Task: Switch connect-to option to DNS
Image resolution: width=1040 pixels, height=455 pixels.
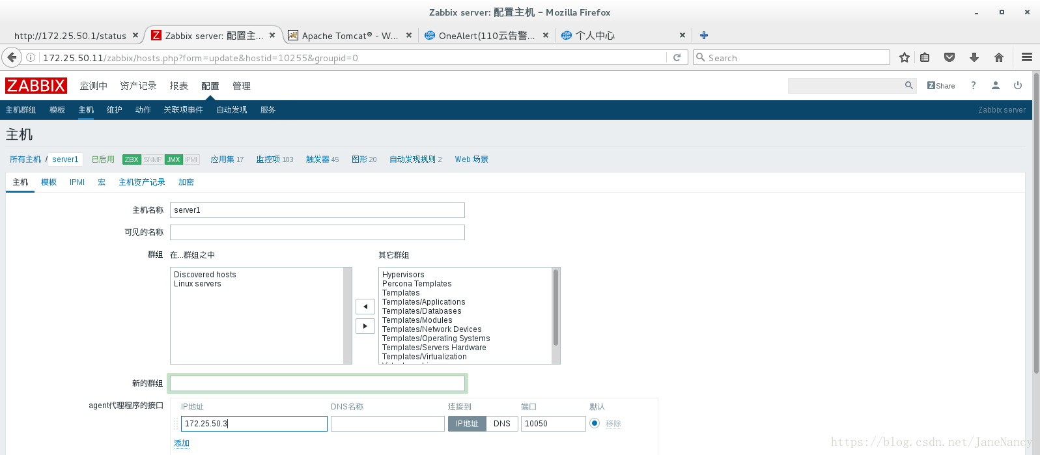Action: pyautogui.click(x=502, y=424)
